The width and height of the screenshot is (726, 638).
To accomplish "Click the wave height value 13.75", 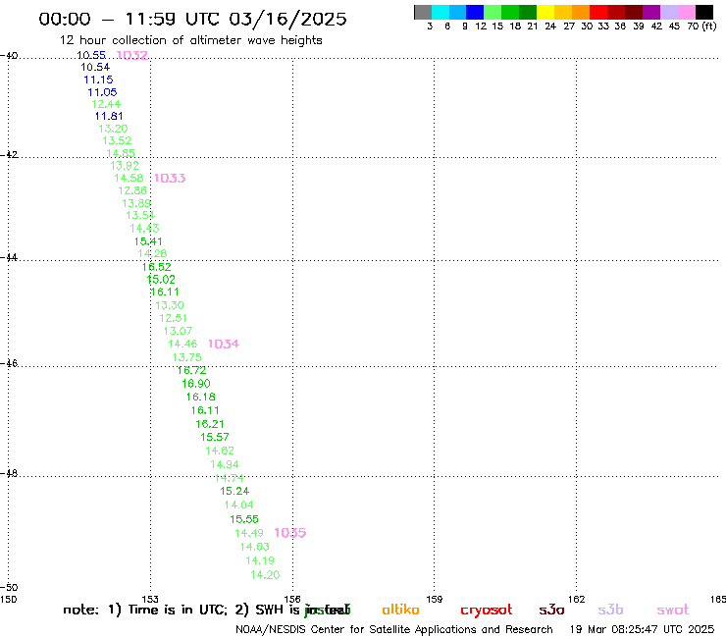I will pos(187,357).
